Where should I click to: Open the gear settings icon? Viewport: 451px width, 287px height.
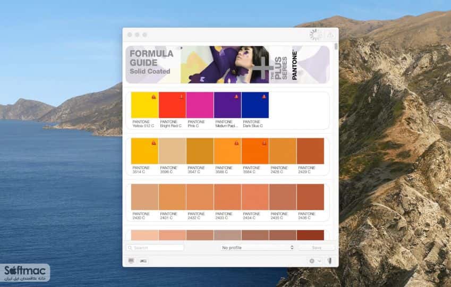[312, 261]
